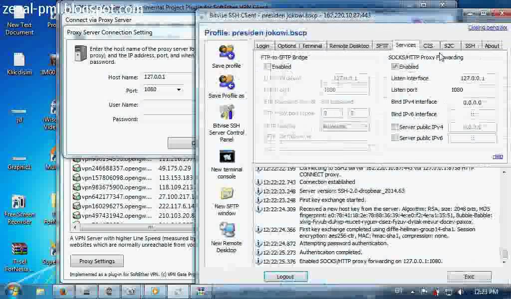
Task: Click the Host Name field in proxy dialog
Action: (169, 77)
